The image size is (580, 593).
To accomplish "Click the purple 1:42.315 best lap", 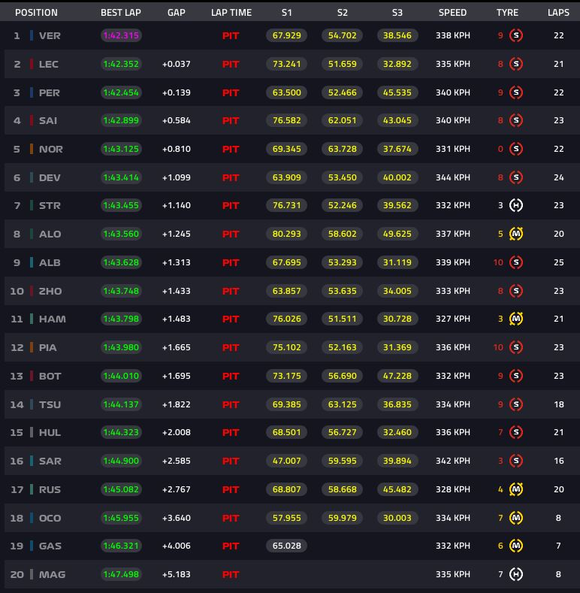I will [121, 35].
